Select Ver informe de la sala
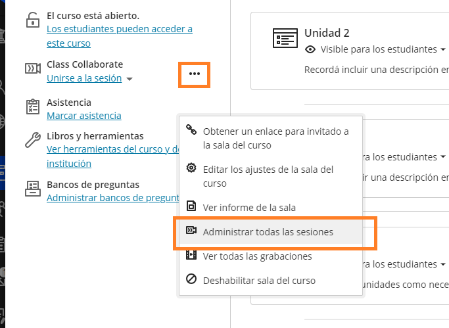This screenshot has width=449, height=328. (x=249, y=207)
